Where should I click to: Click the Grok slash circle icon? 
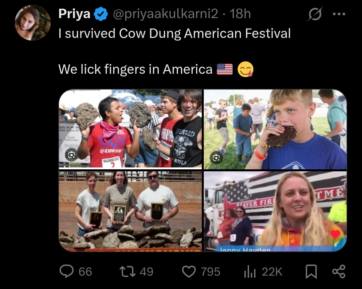point(315,14)
